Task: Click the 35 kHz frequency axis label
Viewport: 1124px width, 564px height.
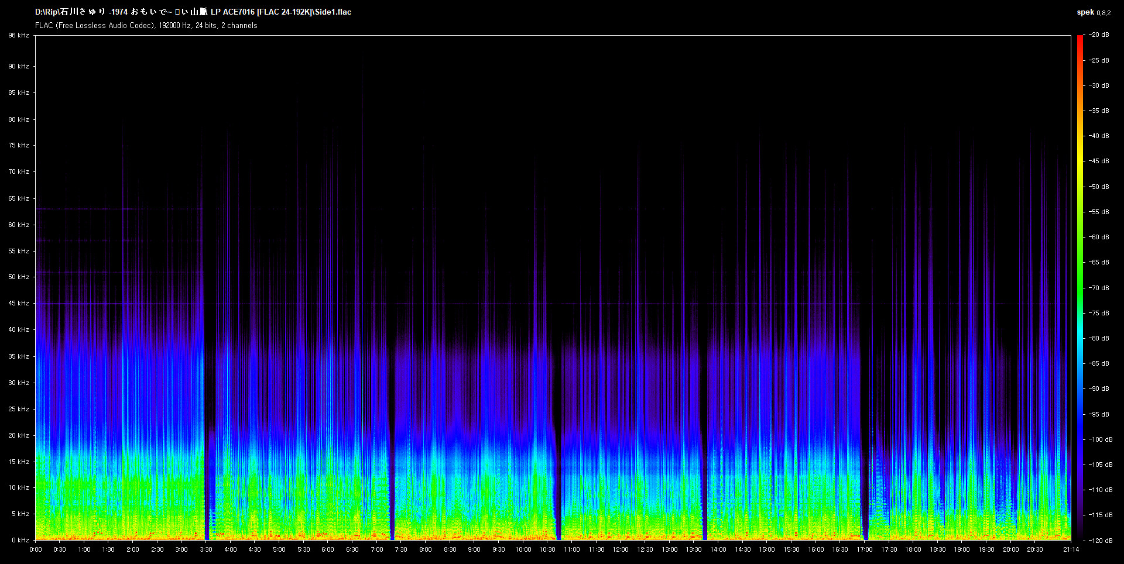Action: pos(19,356)
